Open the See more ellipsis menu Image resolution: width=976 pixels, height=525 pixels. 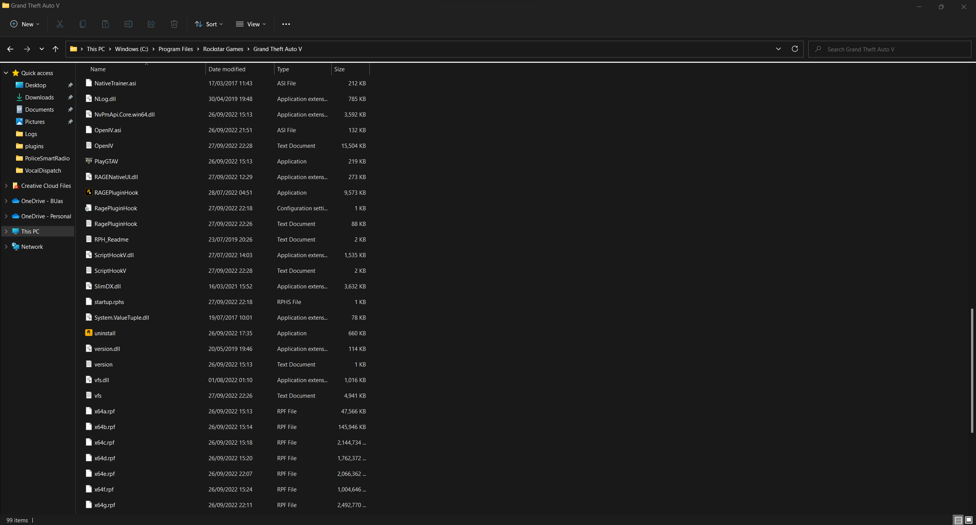[x=286, y=24]
